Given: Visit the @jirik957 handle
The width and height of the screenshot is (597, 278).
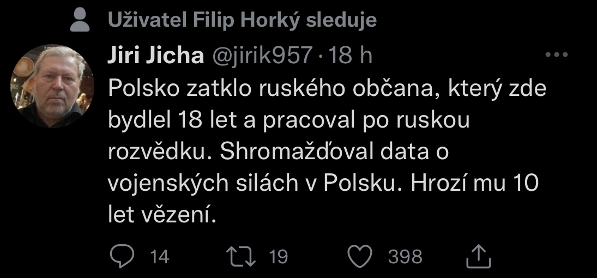Looking at the screenshot, I should 261,56.
